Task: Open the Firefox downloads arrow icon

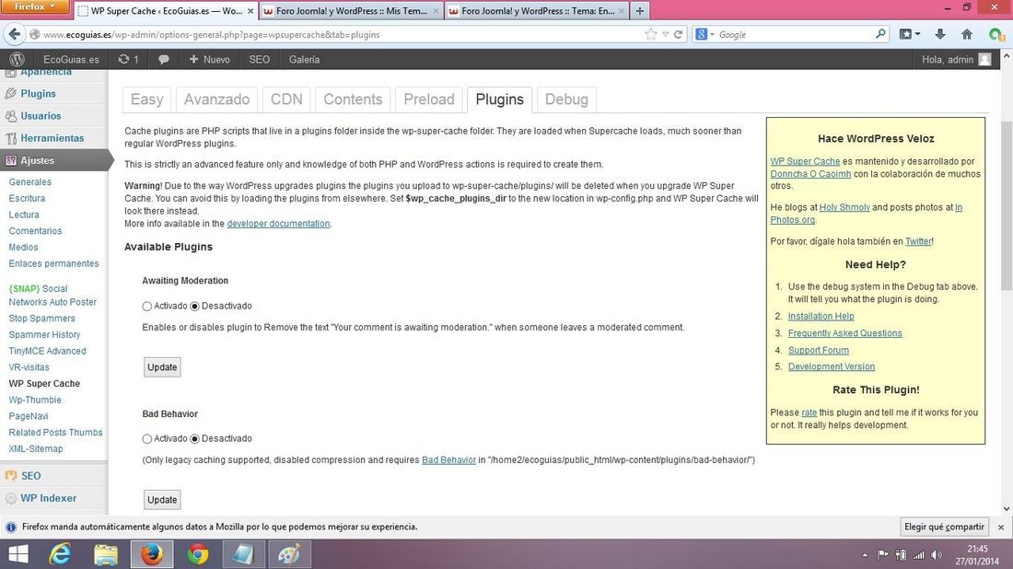Action: click(x=940, y=34)
